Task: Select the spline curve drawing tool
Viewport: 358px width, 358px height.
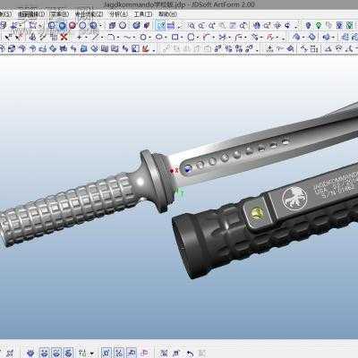Action: pos(127,38)
